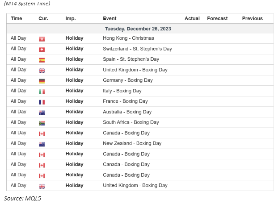
Task: Open New Zealand - Boxing Day event
Action: (132, 143)
